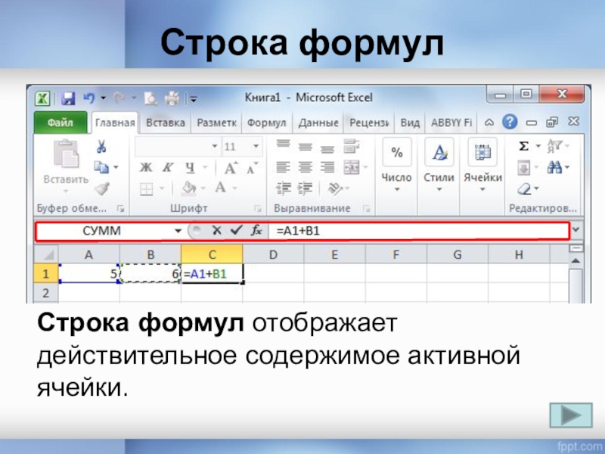Click the Increase Indent icon
605x454 pixels.
click(x=306, y=188)
